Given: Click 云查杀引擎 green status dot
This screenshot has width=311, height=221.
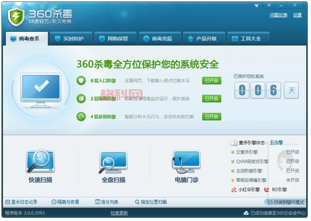Looking at the screenshot, I should pyautogui.click(x=233, y=152).
